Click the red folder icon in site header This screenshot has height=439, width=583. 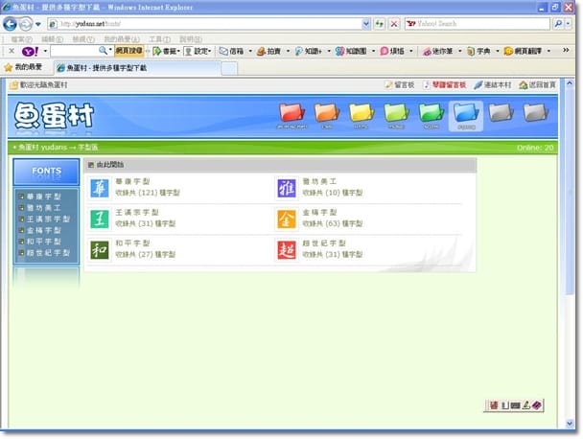pyautogui.click(x=292, y=114)
